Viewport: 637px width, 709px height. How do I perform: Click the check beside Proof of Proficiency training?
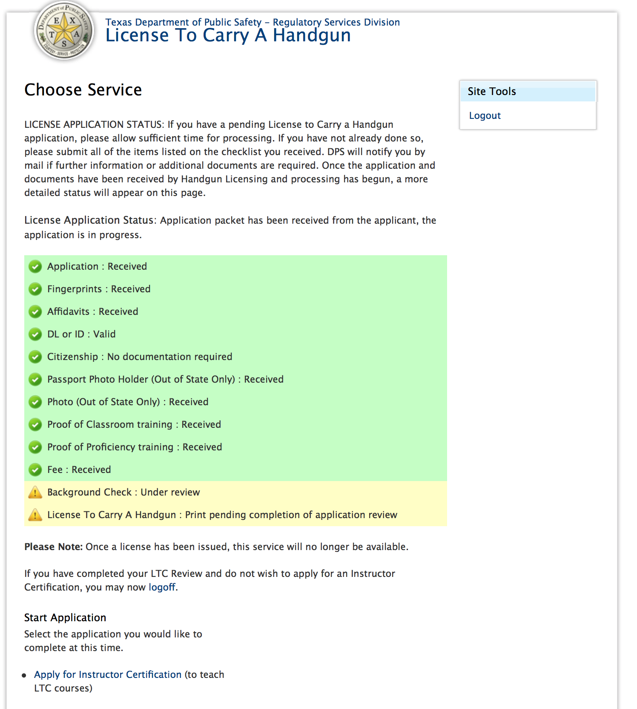click(35, 447)
